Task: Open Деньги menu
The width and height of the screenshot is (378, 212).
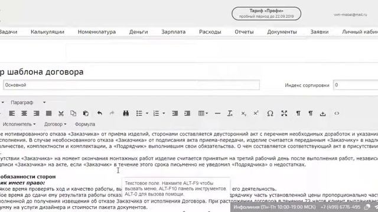Action: tap(138, 32)
